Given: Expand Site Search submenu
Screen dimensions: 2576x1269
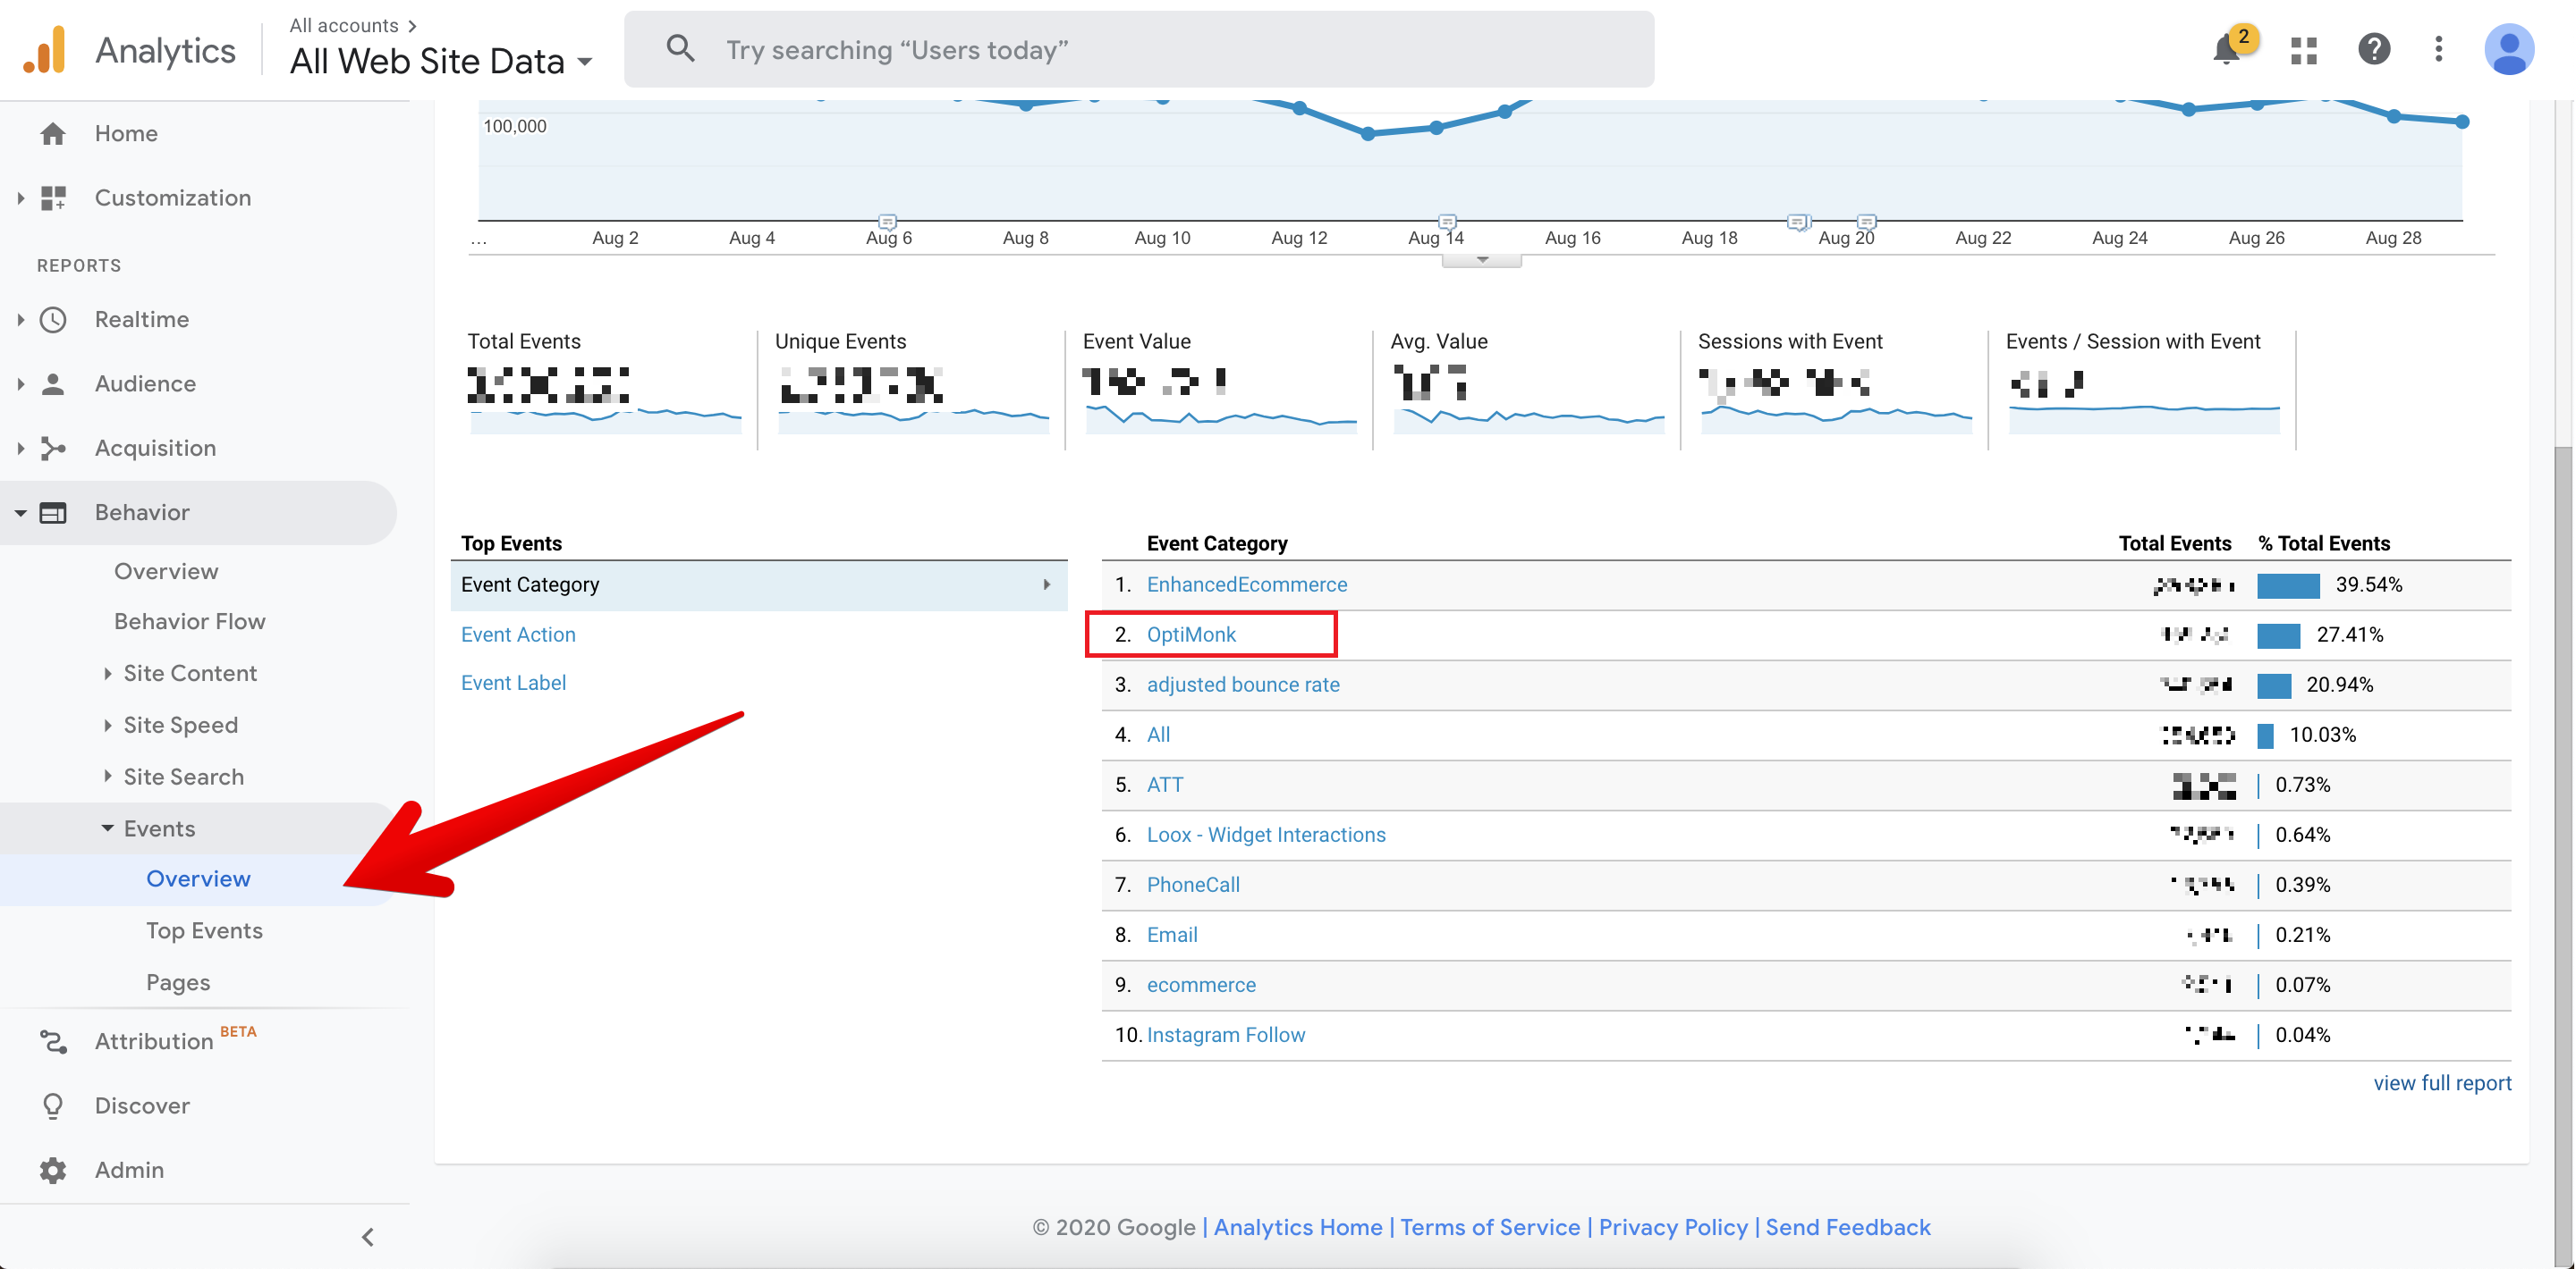Looking at the screenshot, I should click(x=108, y=777).
